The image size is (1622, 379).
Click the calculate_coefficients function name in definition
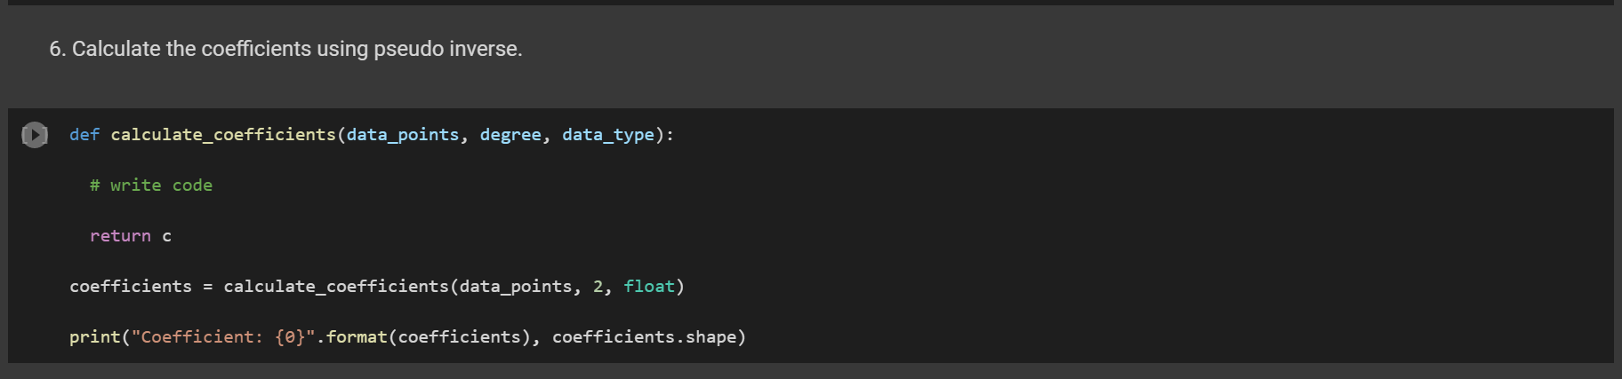tap(223, 135)
